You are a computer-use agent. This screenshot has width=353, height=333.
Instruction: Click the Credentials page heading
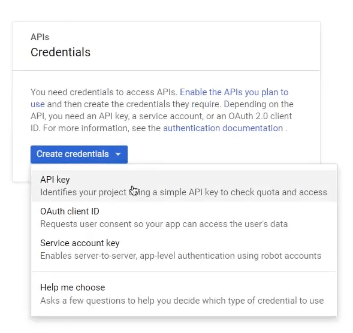(x=61, y=52)
